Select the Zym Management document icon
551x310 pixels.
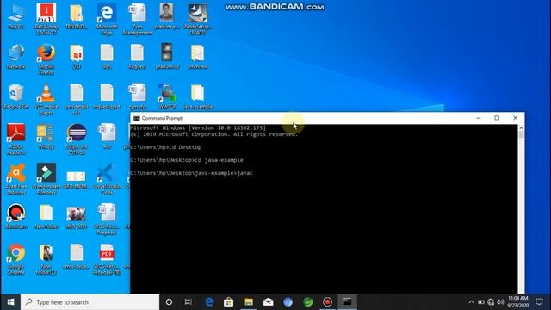[x=137, y=19]
